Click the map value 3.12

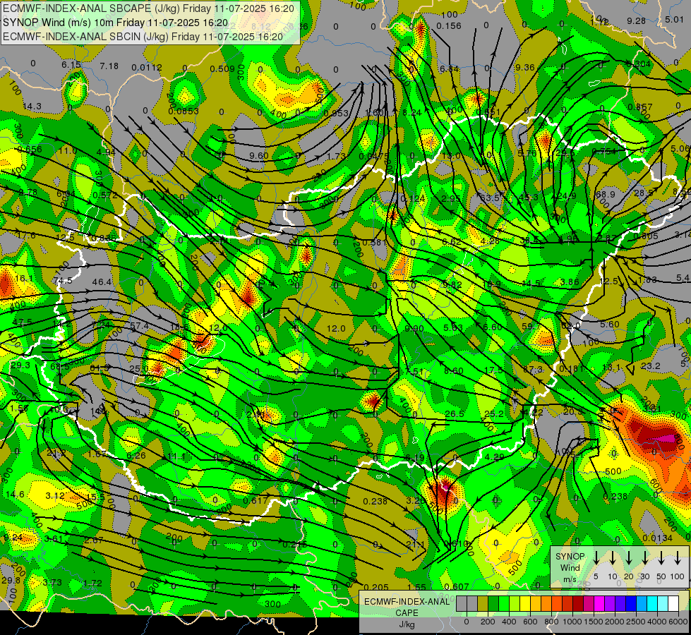55,496
